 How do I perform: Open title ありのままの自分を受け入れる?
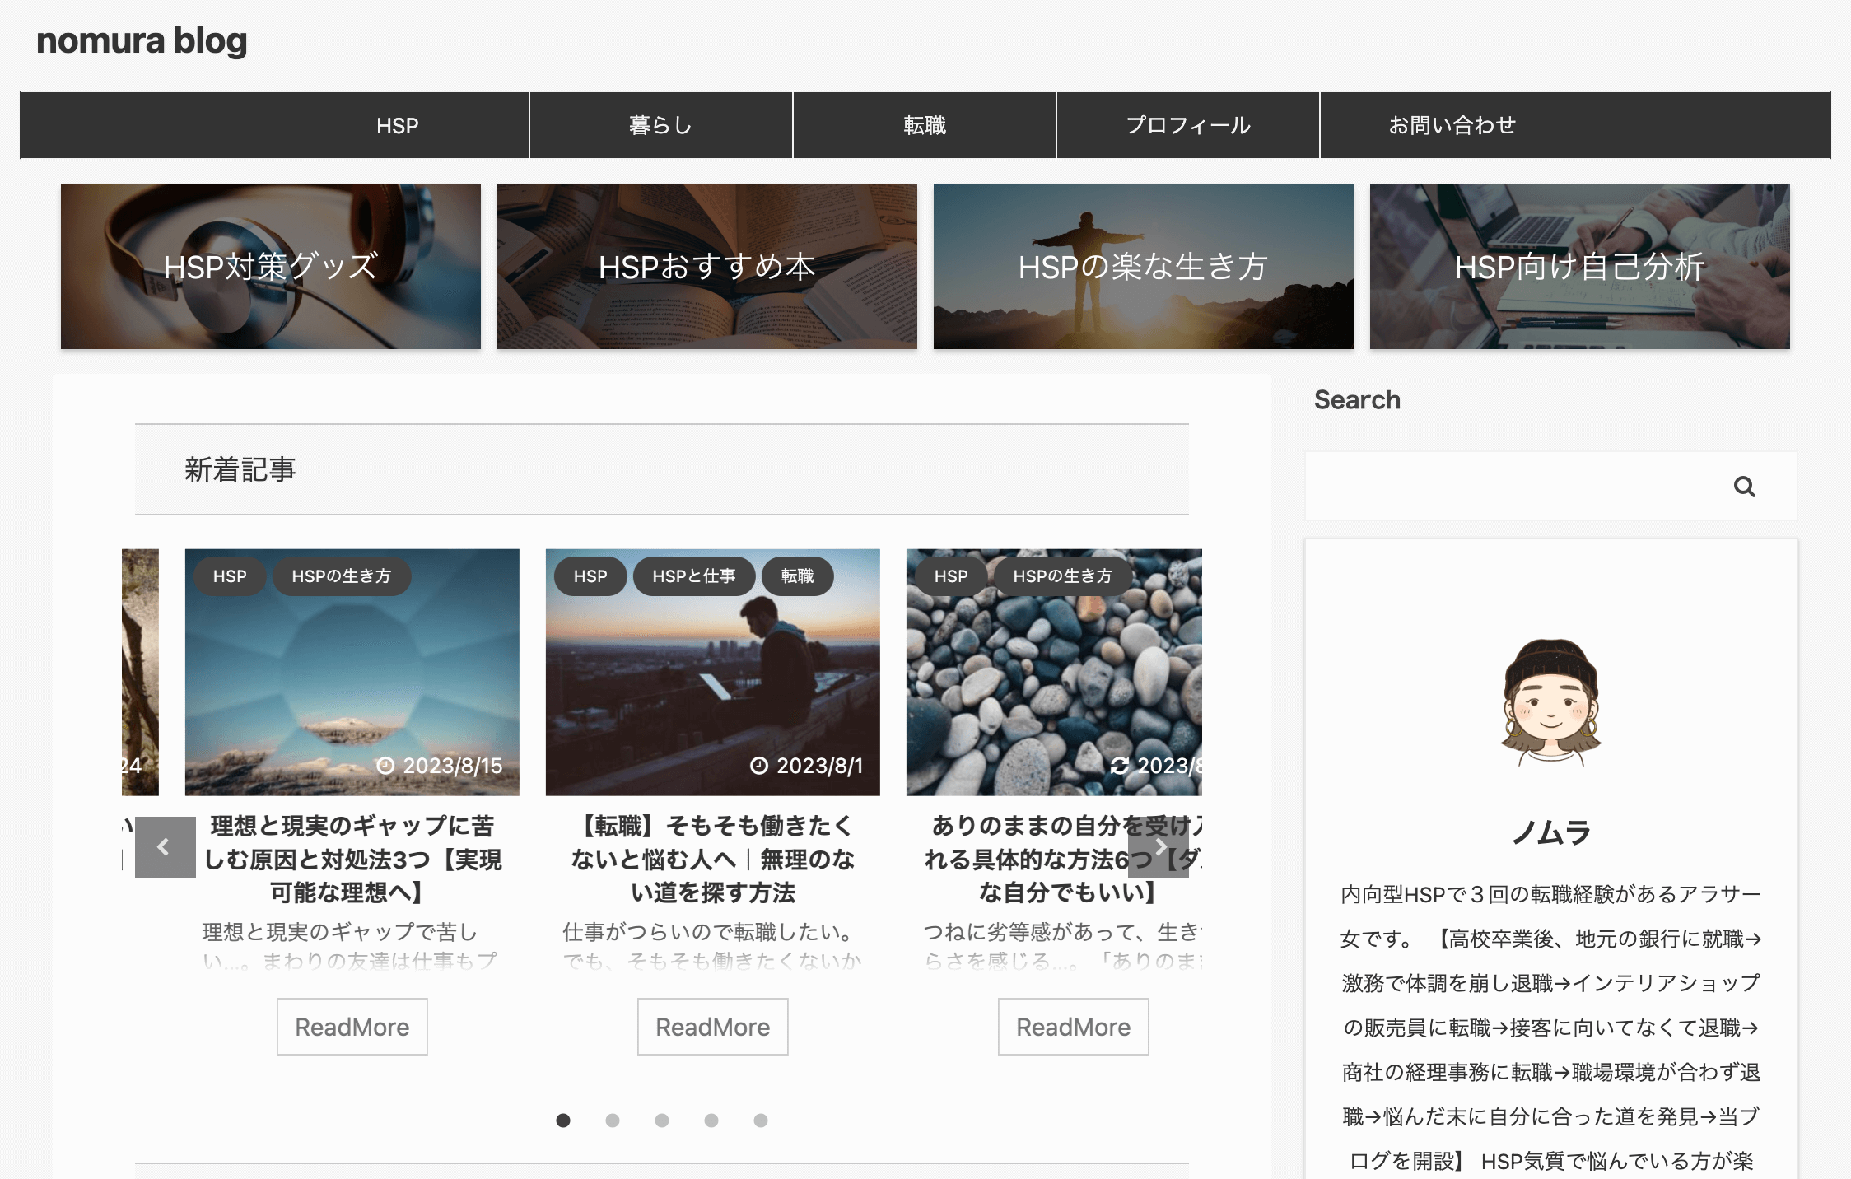click(x=1062, y=859)
